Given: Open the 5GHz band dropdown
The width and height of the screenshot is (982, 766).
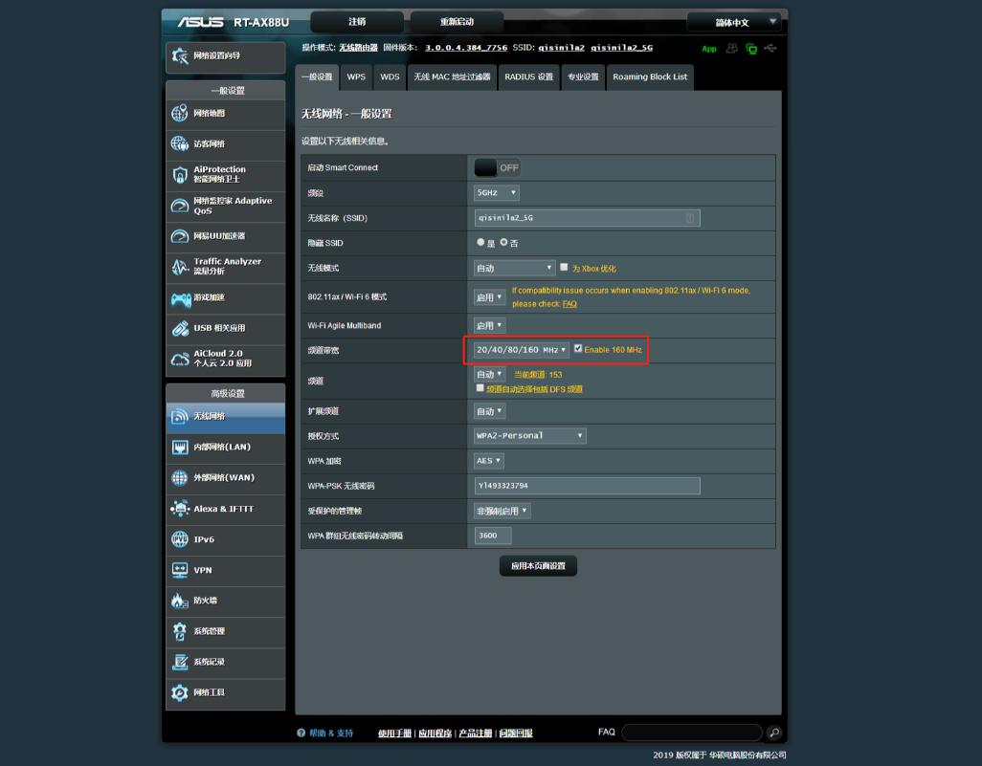Looking at the screenshot, I should pyautogui.click(x=497, y=193).
